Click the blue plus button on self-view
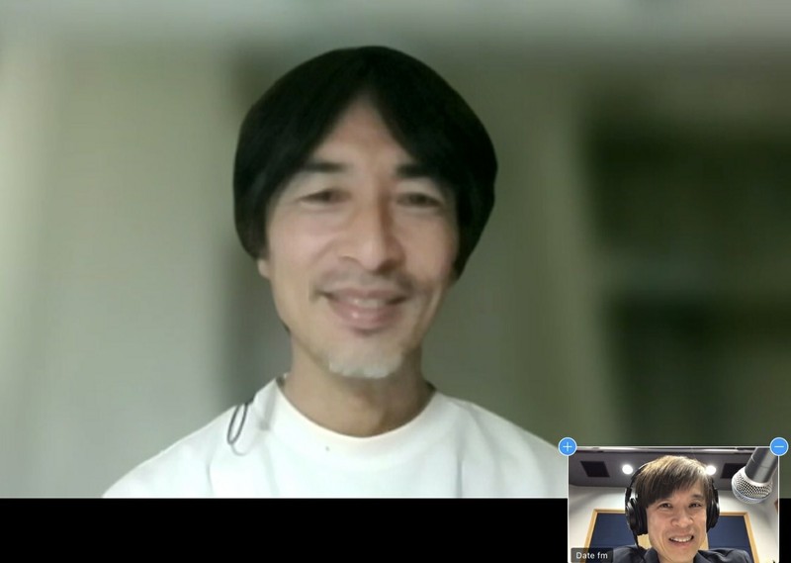 click(x=567, y=446)
